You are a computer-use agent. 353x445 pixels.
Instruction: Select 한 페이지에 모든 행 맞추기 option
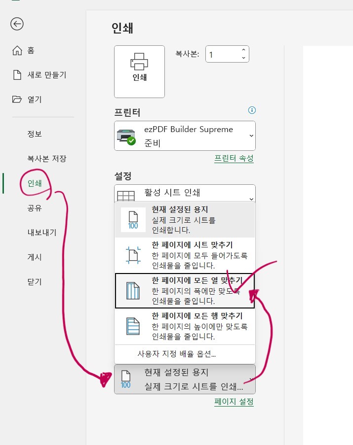[185, 326]
